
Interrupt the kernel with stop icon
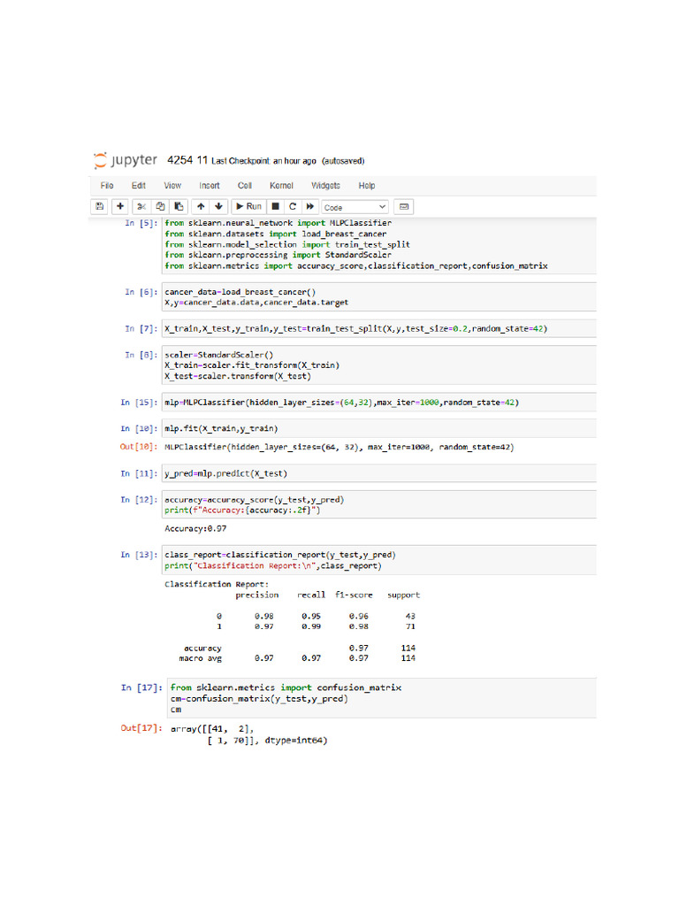(x=275, y=206)
